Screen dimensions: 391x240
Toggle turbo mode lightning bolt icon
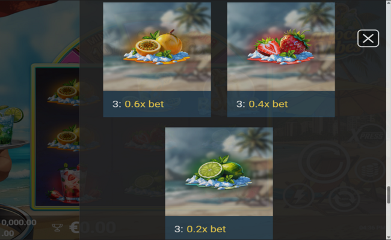point(298,196)
